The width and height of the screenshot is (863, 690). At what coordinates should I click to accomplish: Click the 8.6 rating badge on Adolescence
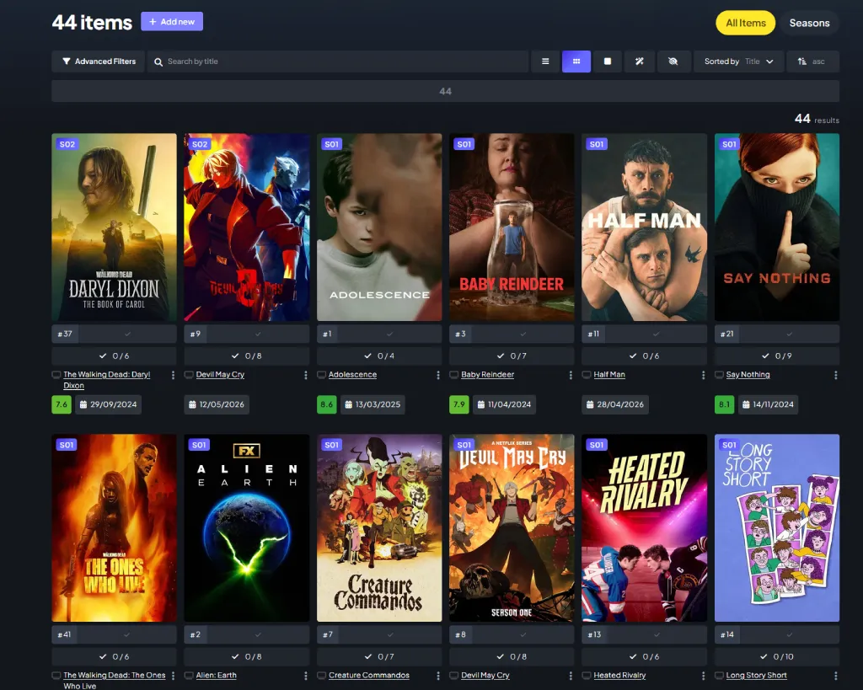[x=327, y=404]
